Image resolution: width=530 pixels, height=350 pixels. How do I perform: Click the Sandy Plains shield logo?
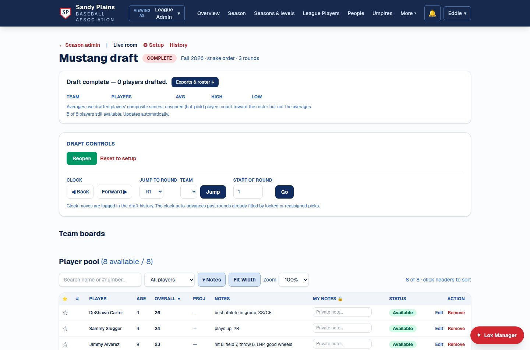pyautogui.click(x=66, y=13)
